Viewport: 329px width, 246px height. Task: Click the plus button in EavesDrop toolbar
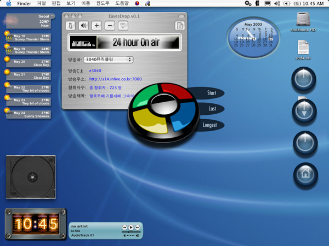click(97, 26)
